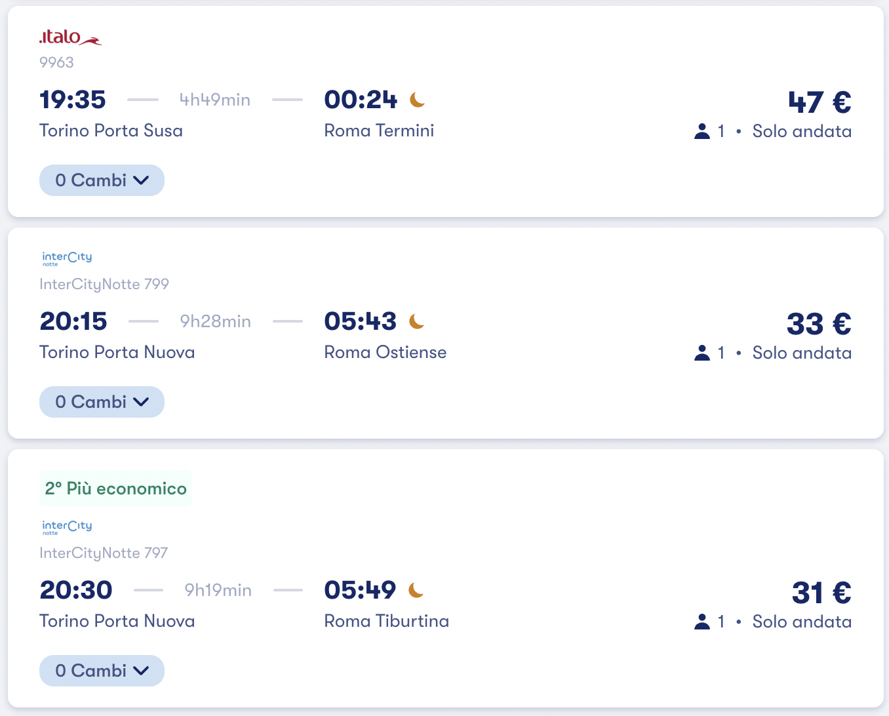Click the InterCity Notte 797 logo

click(x=67, y=527)
